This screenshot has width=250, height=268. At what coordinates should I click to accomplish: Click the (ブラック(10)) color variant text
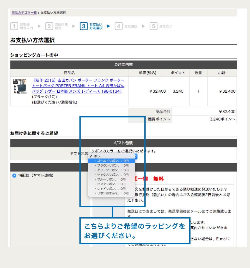(44, 97)
